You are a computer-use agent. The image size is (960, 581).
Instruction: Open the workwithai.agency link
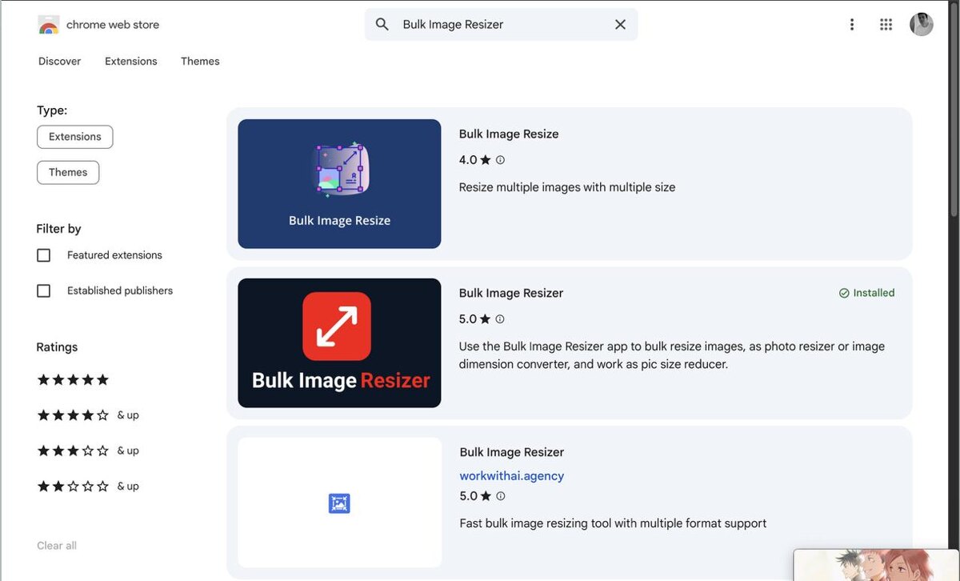pos(512,475)
